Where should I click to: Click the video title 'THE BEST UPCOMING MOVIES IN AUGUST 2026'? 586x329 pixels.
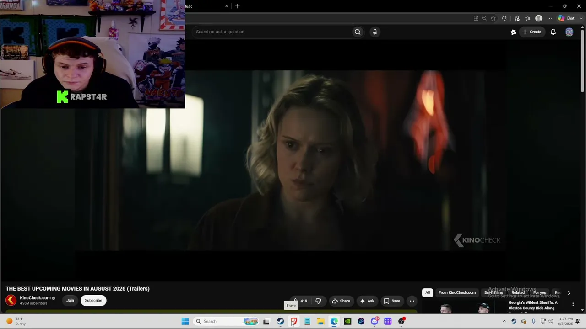click(78, 289)
